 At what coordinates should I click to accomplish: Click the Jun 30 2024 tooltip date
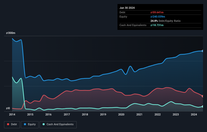click(x=127, y=8)
